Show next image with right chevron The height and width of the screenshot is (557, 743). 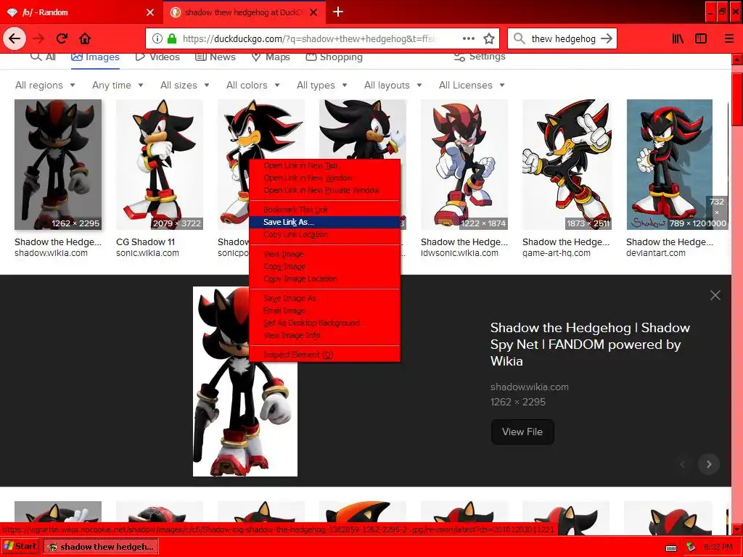709,464
